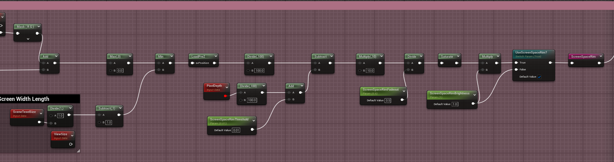Toggle the UseScreenSpaceRim? Default Value checkbox
614x162 pixels.
pyautogui.click(x=539, y=77)
